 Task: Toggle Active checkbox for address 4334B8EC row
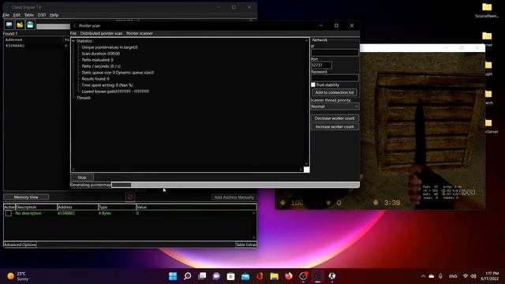click(9, 213)
